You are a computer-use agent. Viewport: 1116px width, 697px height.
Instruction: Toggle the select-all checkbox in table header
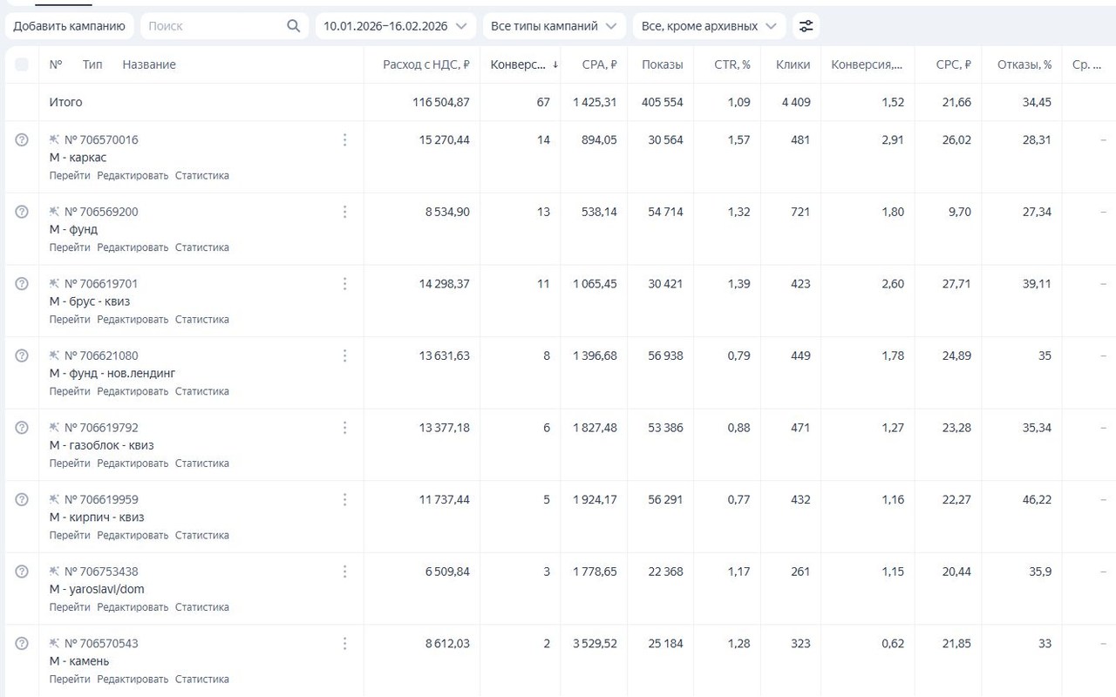click(x=22, y=64)
